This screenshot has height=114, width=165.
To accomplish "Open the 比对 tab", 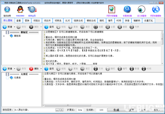I will click(68, 21).
